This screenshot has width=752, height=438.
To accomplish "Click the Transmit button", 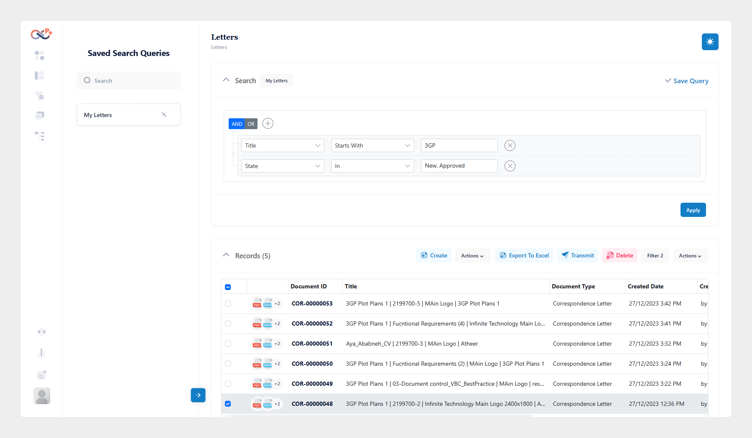I will pyautogui.click(x=578, y=256).
